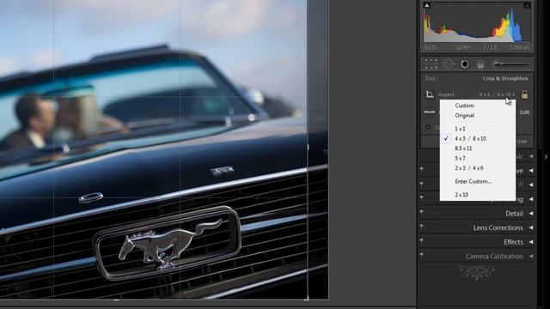
Task: Expand the Tone Curve panel triangle
Action: (531, 171)
